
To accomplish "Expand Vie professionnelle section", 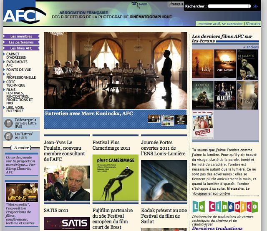I will 21,76.
